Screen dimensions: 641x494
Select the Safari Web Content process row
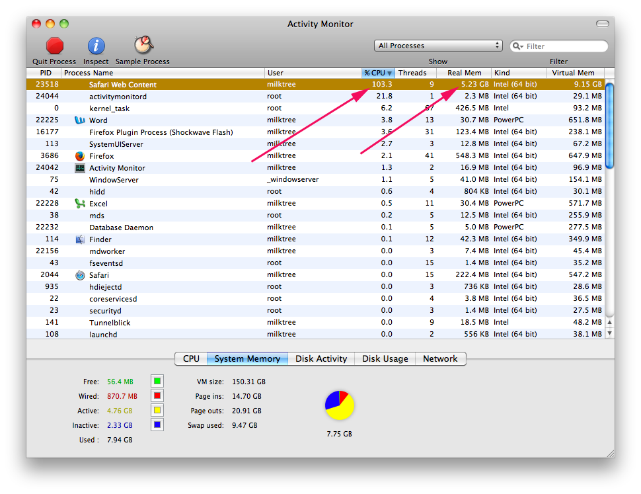[x=316, y=84]
